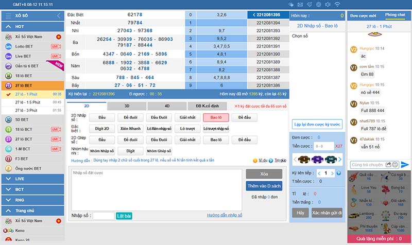Select Giải nhất in the 2D Nhập số row
This screenshot has height=245, width=412.
pos(187,117)
